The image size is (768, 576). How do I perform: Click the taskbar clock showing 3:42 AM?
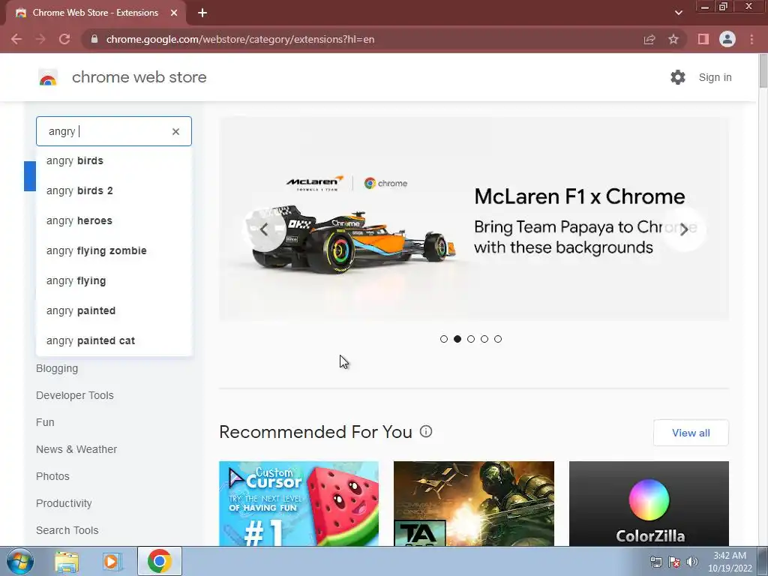pyautogui.click(x=730, y=562)
